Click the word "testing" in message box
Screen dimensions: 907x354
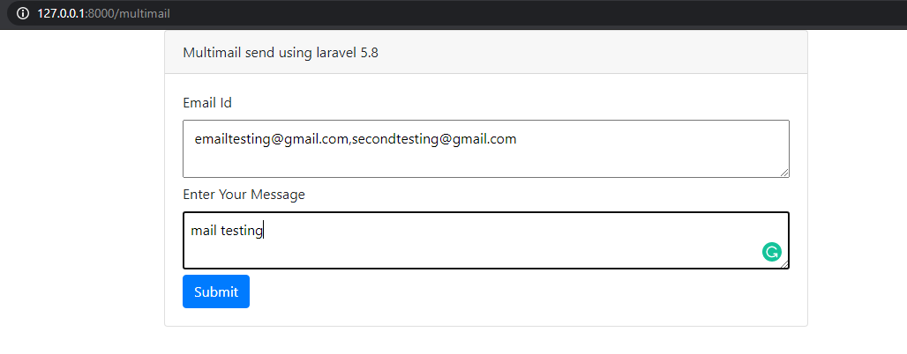tap(242, 231)
